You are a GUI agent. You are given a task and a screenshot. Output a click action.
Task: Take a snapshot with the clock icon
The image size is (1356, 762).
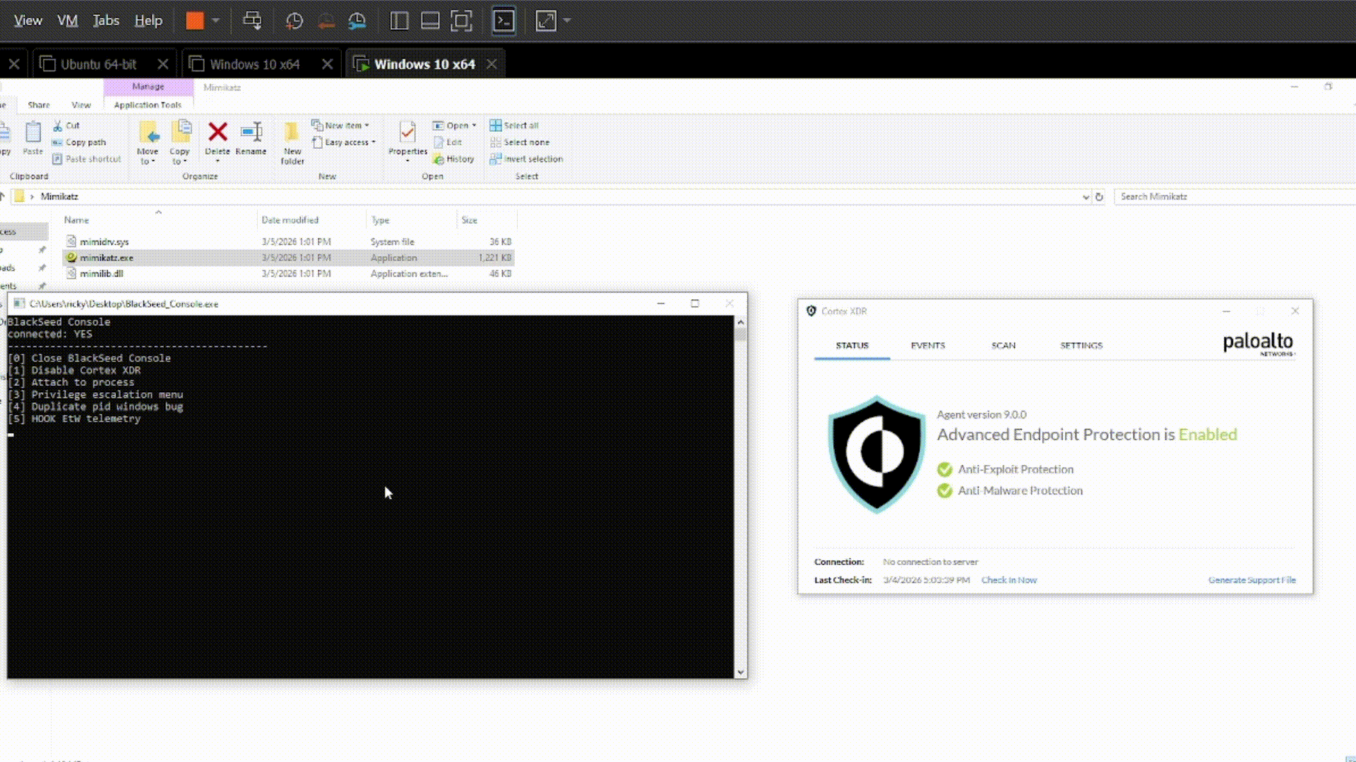coord(295,21)
